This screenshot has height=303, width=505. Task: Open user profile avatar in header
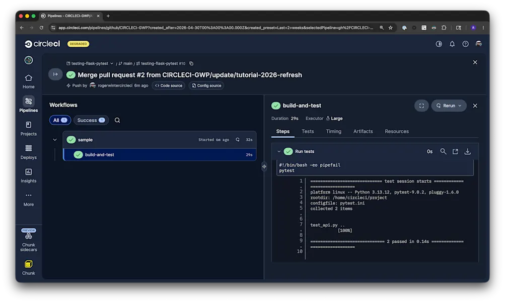pos(479,44)
